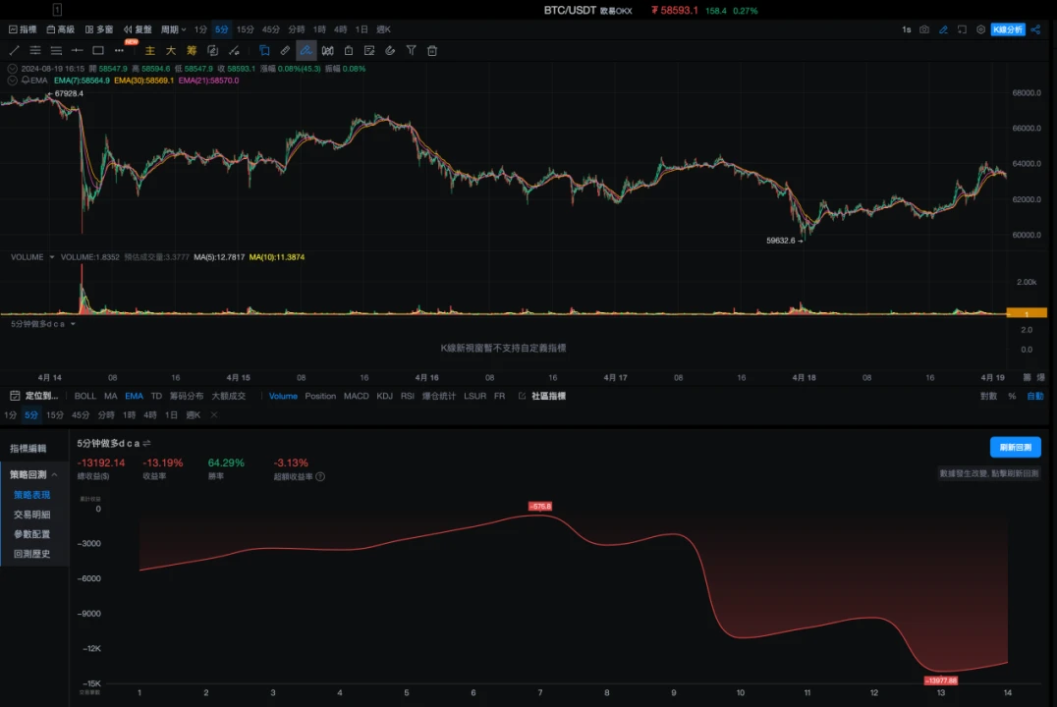Click the trash icon to delete drawings
The width and height of the screenshot is (1057, 707).
[x=432, y=50]
